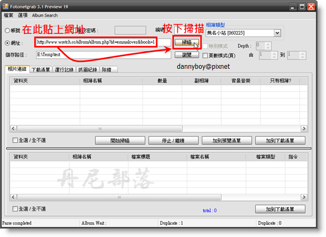
Task: Click 'Parse completed' in status bar
Action: pyautogui.click(x=17, y=223)
